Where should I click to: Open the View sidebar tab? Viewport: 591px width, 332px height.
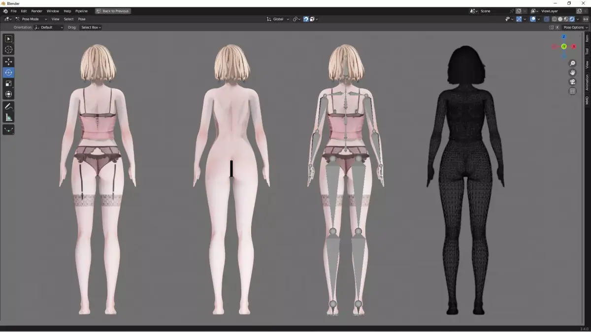tap(587, 64)
